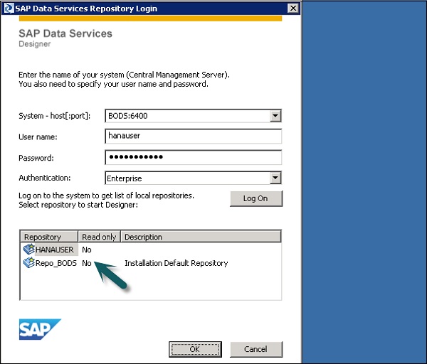The width and height of the screenshot is (427, 364).
Task: Click the Read only No for Repo_BODS
Action: (87, 263)
